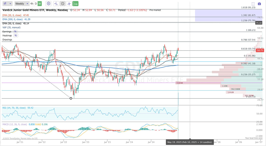
Task: Click the 1.382 (81.67) Fibonacci level label
Action: pyautogui.click(x=248, y=15)
